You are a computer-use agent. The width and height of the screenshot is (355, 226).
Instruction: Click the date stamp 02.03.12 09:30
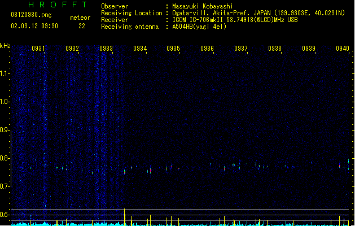tap(34, 26)
